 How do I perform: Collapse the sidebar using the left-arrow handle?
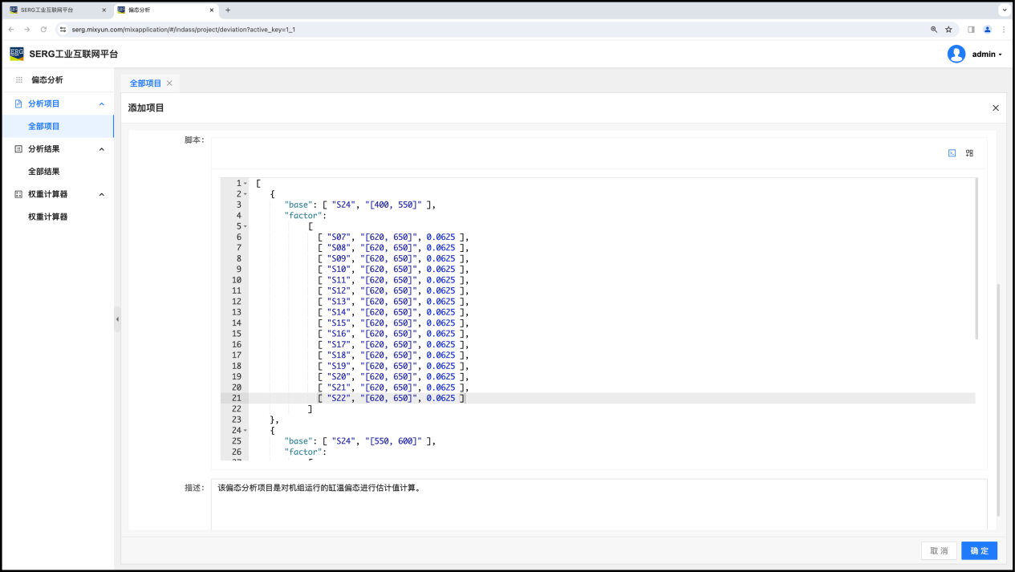point(117,318)
